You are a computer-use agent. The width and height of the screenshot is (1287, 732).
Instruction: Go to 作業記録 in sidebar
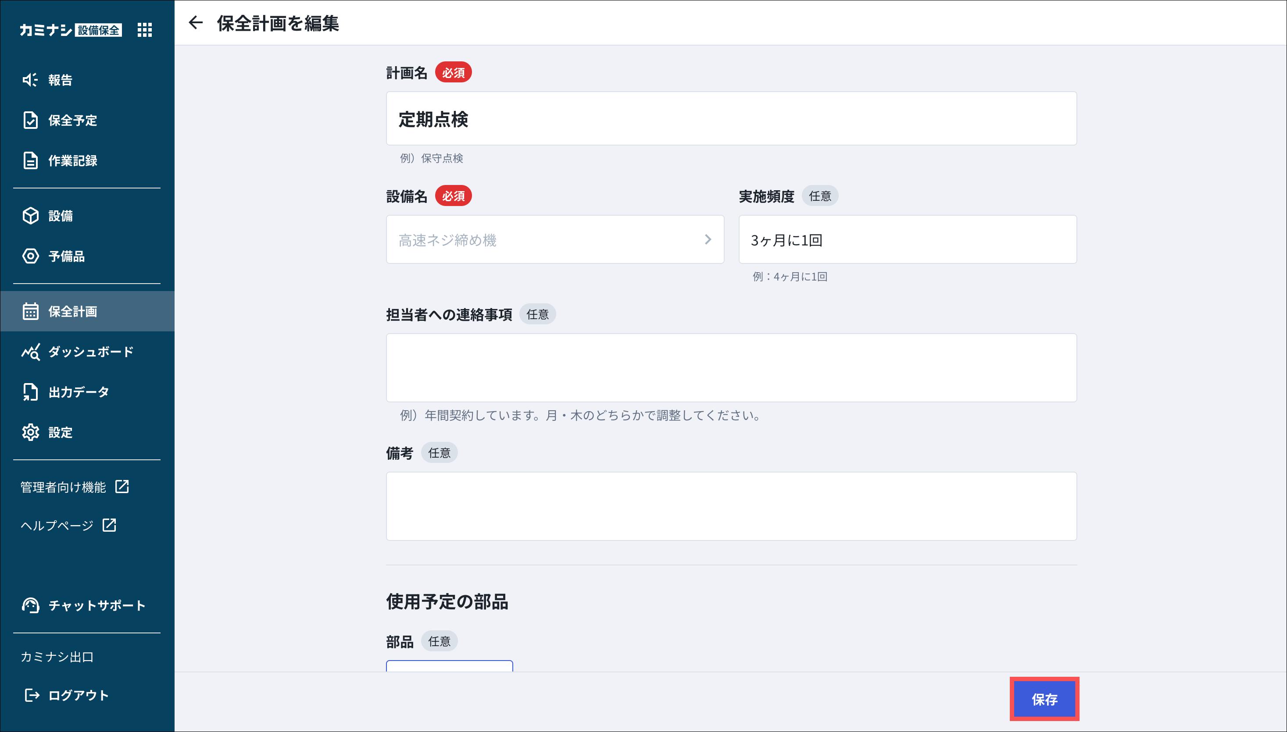coord(72,160)
